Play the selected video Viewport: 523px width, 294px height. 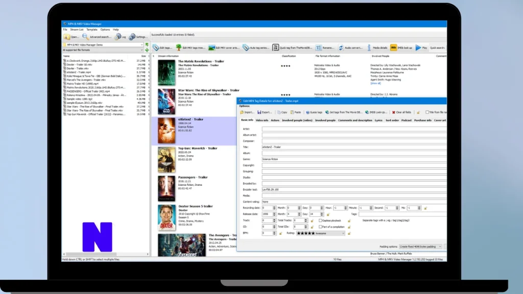[x=421, y=47]
